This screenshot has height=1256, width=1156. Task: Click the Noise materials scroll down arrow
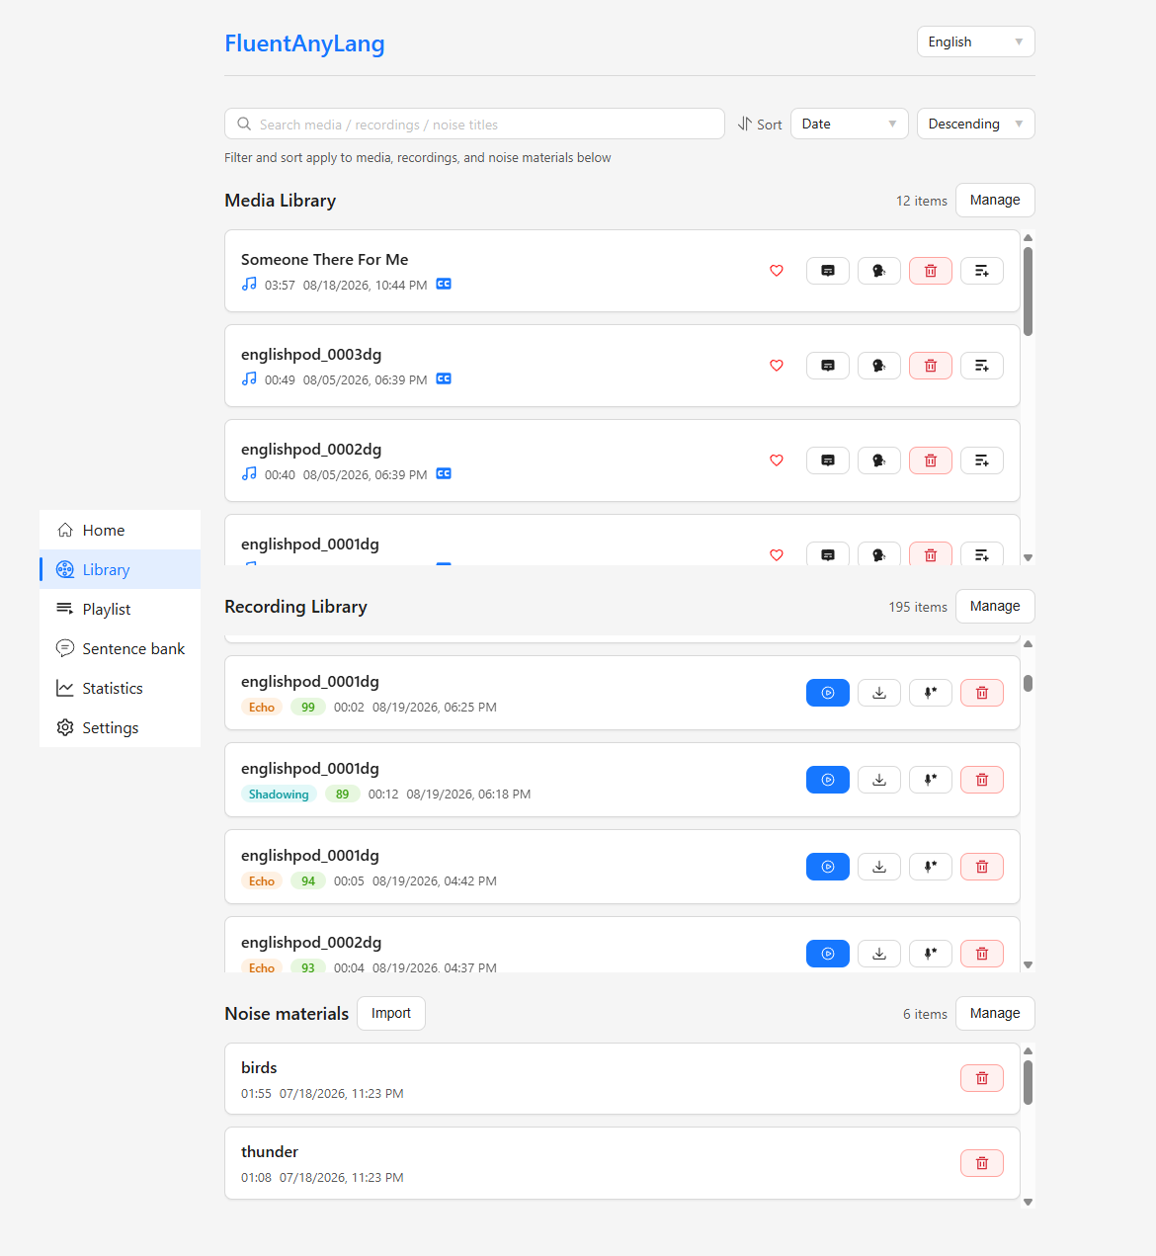tap(1028, 1202)
